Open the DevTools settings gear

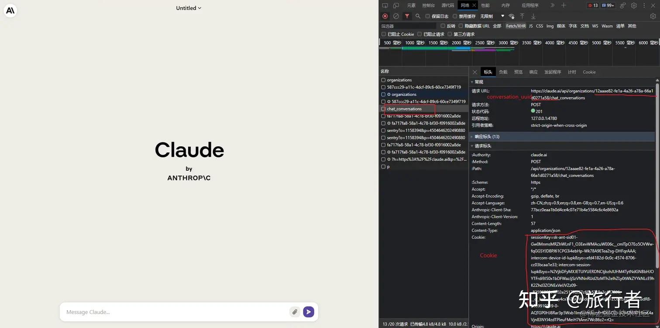634,5
